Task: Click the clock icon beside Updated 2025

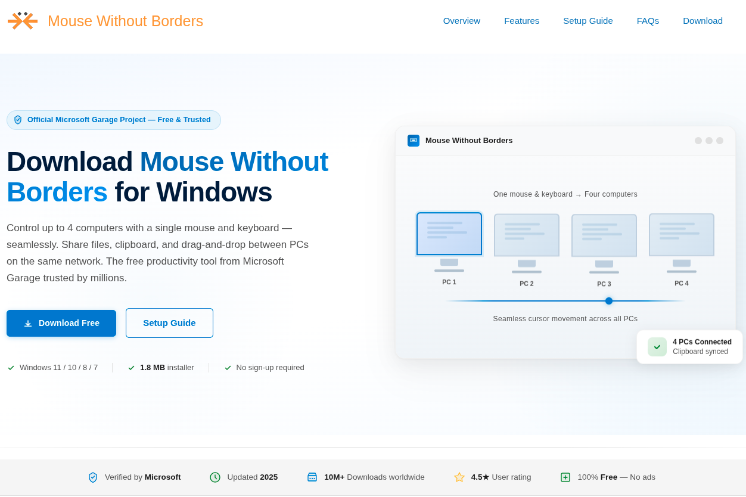Action: point(215,477)
